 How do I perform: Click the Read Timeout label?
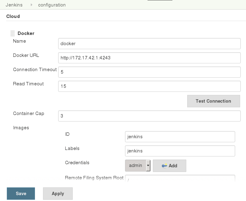coord(28,84)
